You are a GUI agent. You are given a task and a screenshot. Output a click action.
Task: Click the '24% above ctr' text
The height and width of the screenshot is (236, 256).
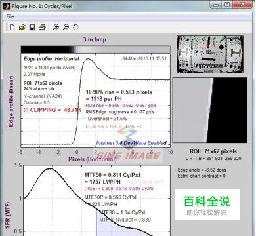(39, 89)
